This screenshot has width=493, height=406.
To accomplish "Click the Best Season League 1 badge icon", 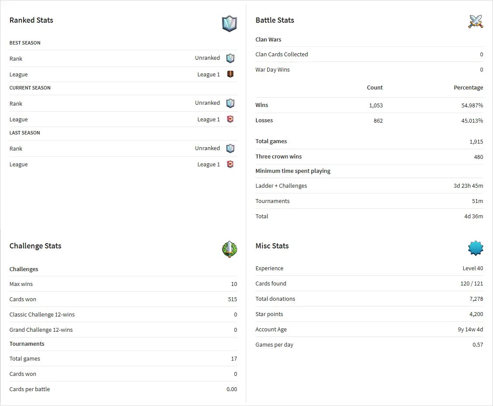I will tap(230, 74).
